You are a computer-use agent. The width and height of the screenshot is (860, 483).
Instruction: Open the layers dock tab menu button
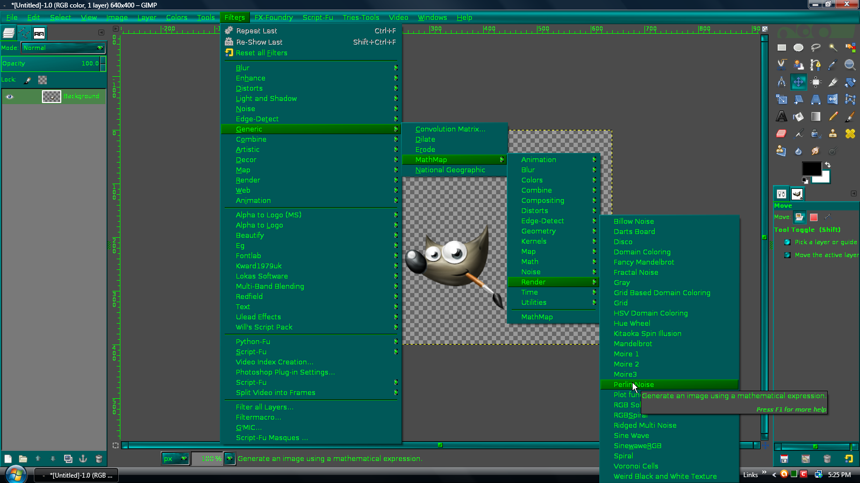101,33
